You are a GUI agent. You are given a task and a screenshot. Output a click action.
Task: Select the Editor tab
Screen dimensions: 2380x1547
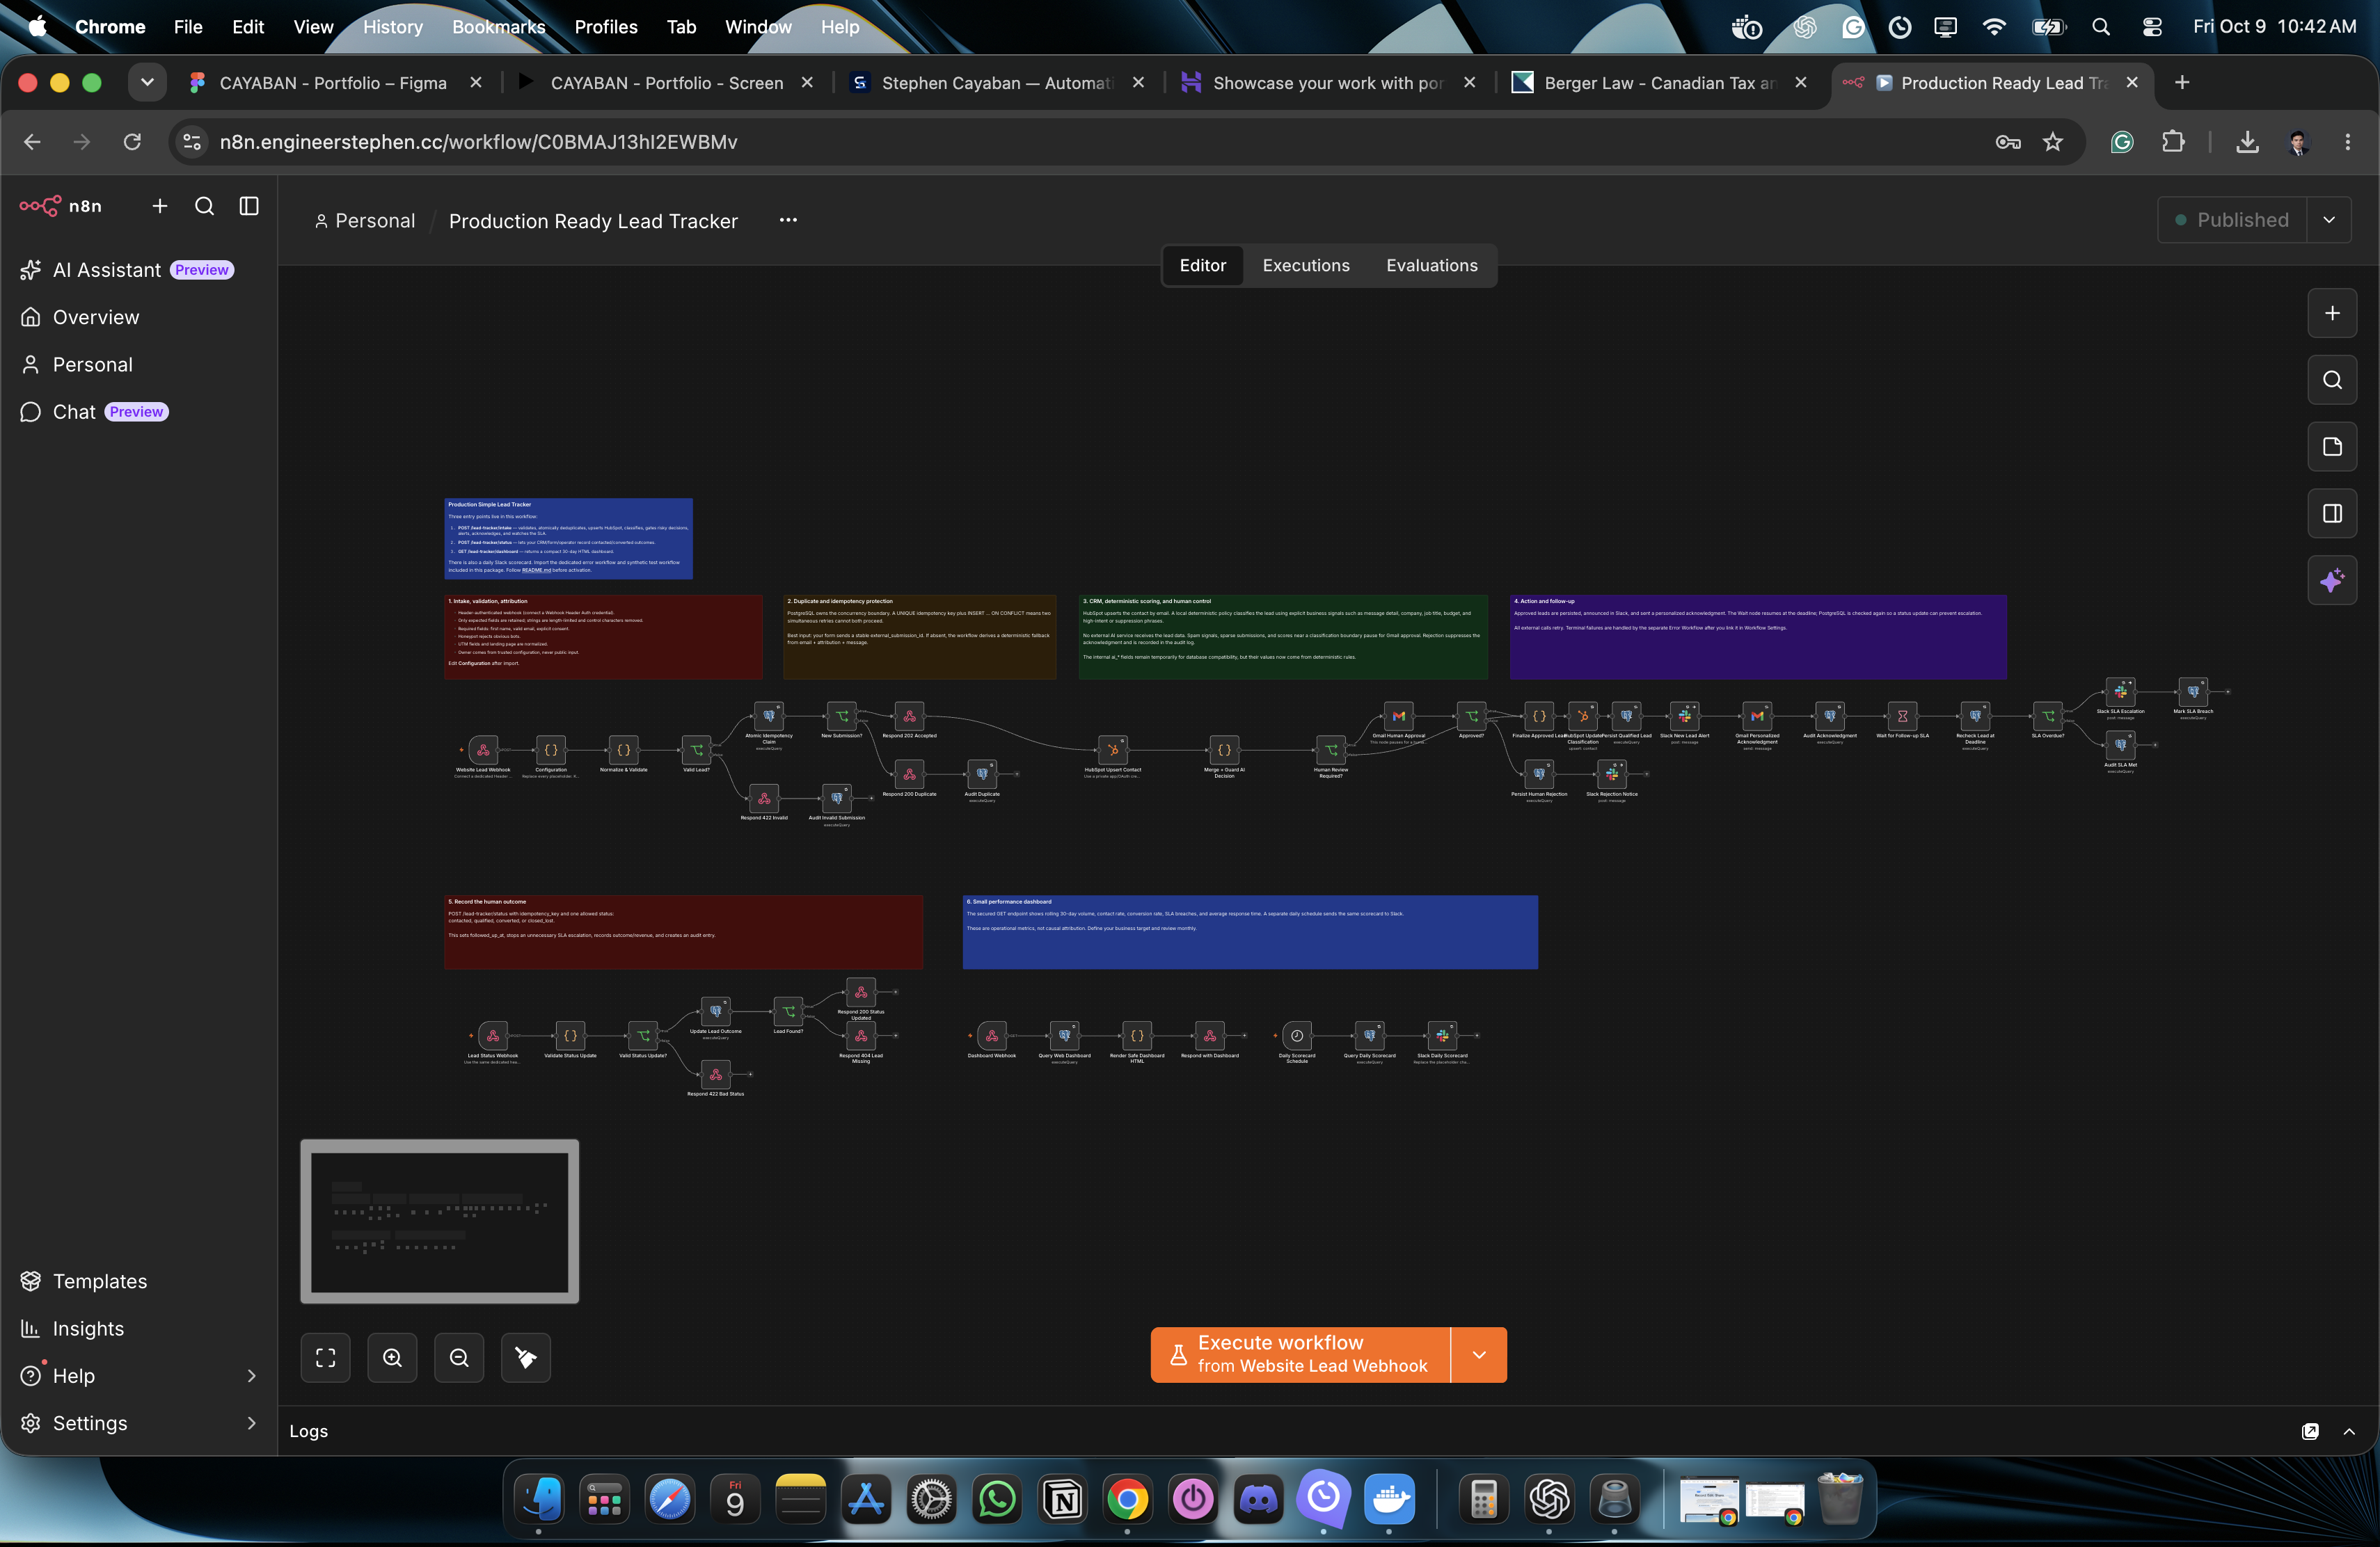tap(1202, 266)
